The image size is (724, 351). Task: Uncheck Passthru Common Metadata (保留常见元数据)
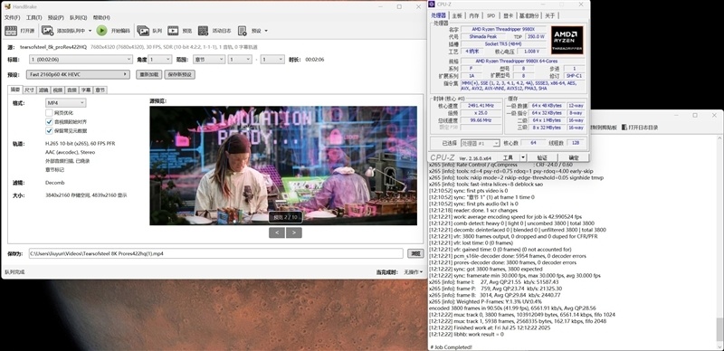coord(49,130)
